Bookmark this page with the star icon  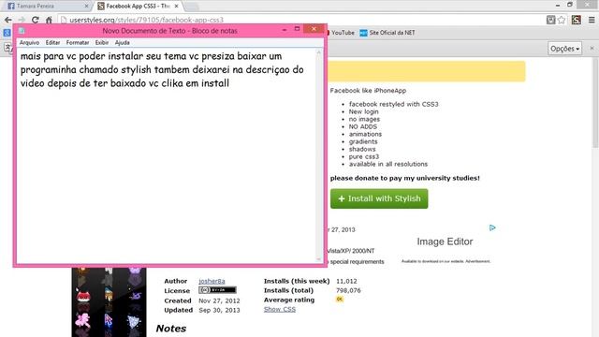point(562,20)
